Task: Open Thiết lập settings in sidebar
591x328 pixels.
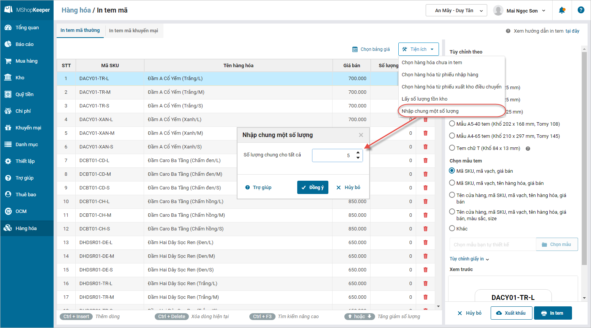Action: point(25,161)
